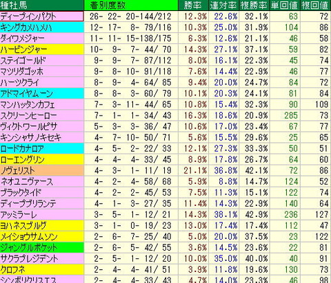Select the スクリーンヒーロー sire cell
The height and width of the screenshot is (283, 331).
click(x=42, y=116)
